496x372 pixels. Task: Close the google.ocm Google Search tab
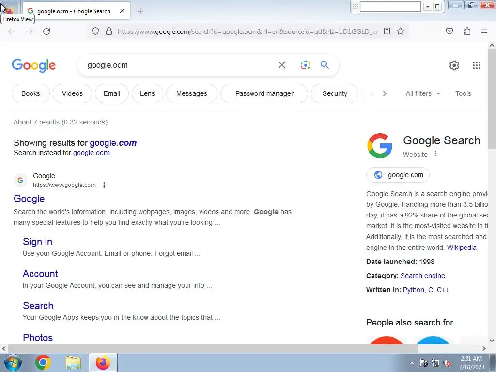coord(122,11)
